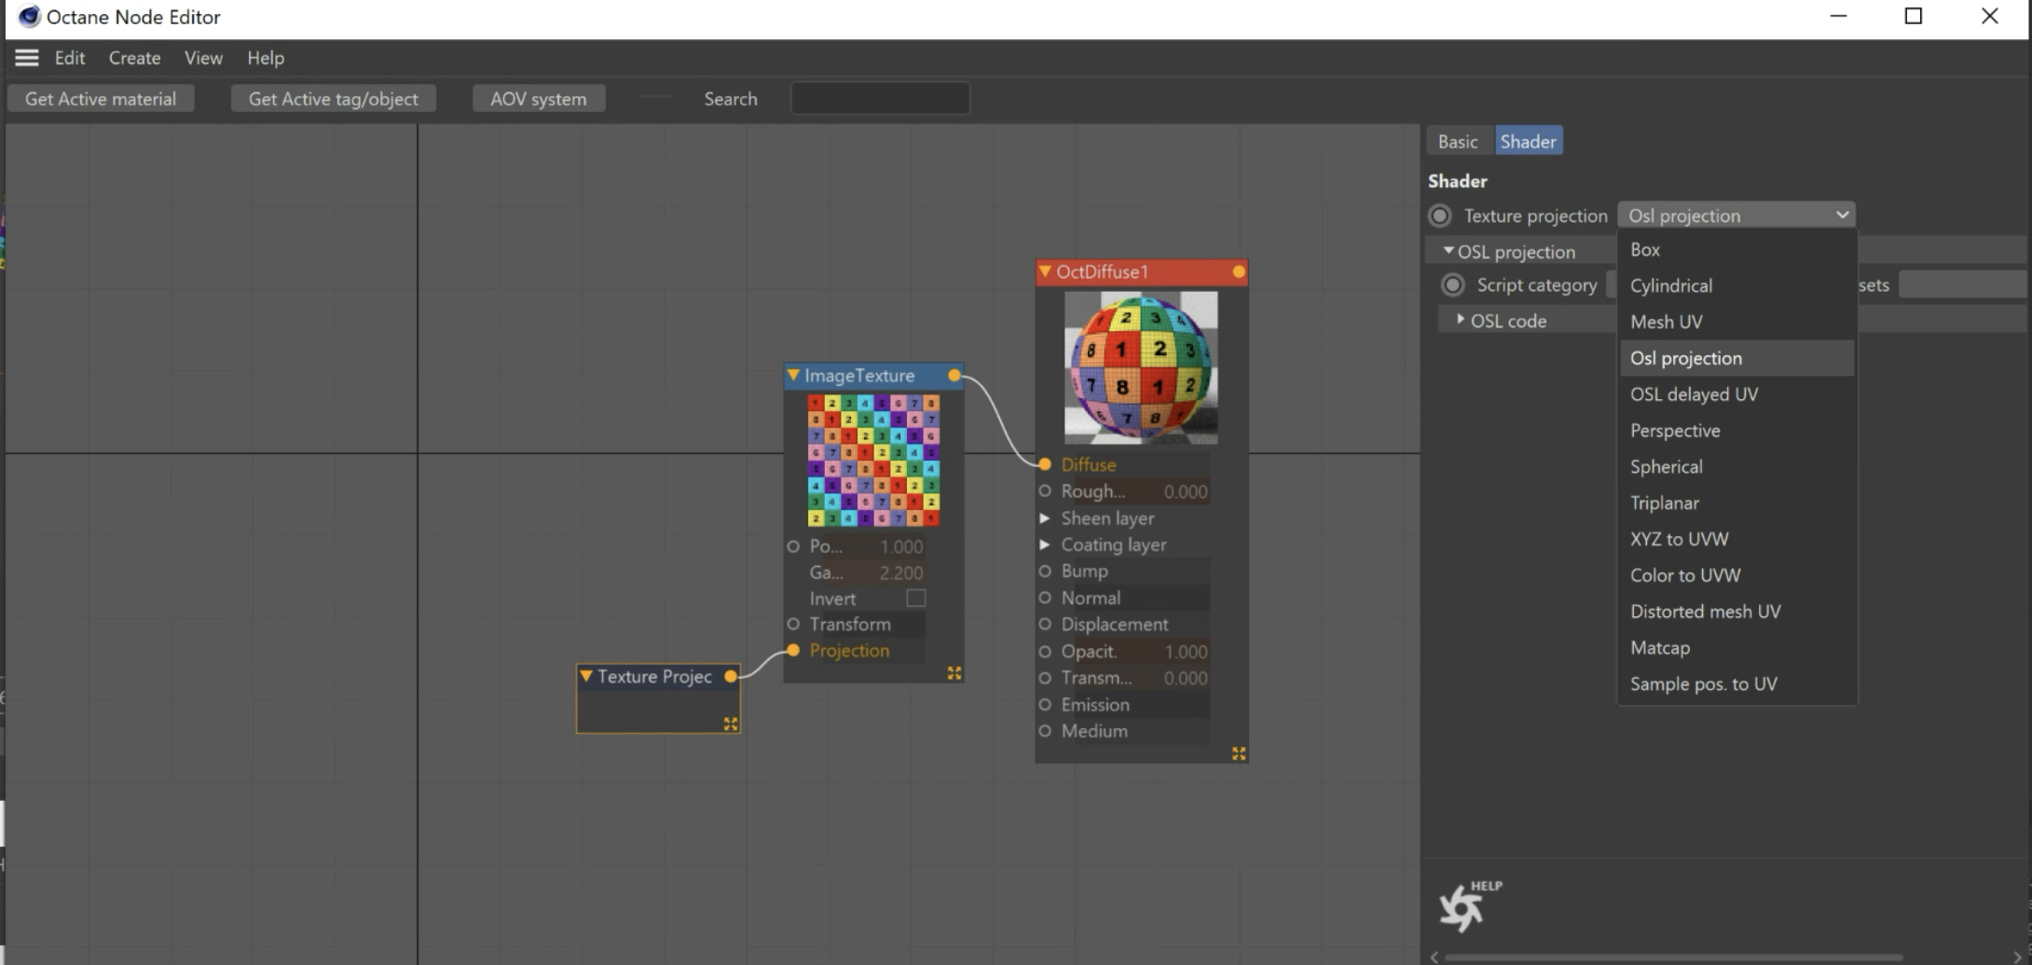Click the ImageTexture output port
Screen dimensions: 2032x965
click(x=954, y=376)
